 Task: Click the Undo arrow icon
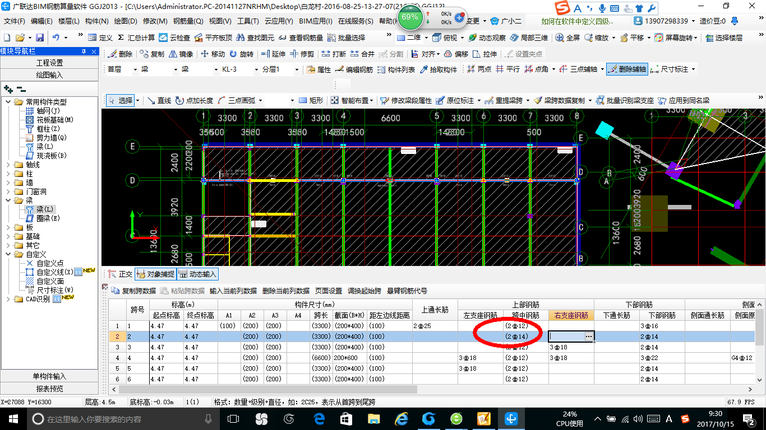coord(56,38)
